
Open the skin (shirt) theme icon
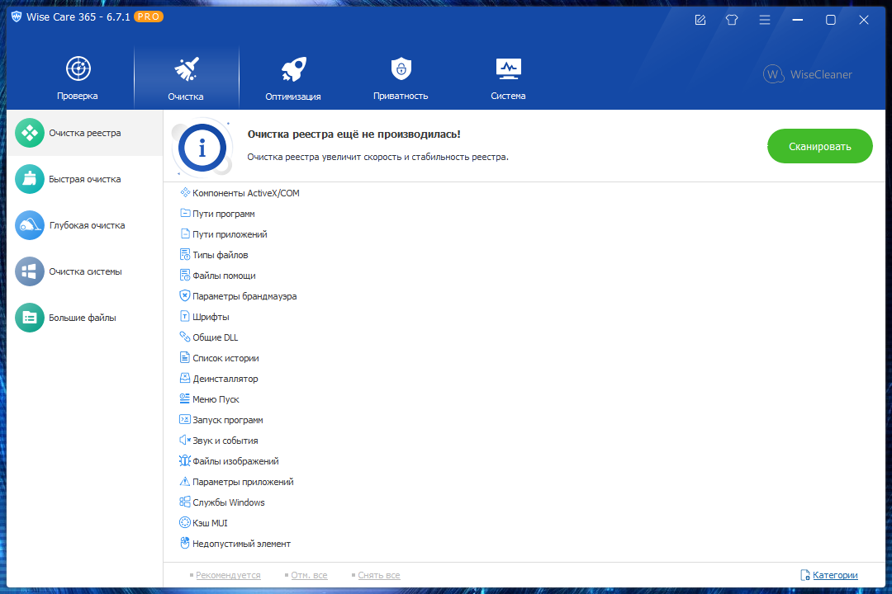click(732, 20)
